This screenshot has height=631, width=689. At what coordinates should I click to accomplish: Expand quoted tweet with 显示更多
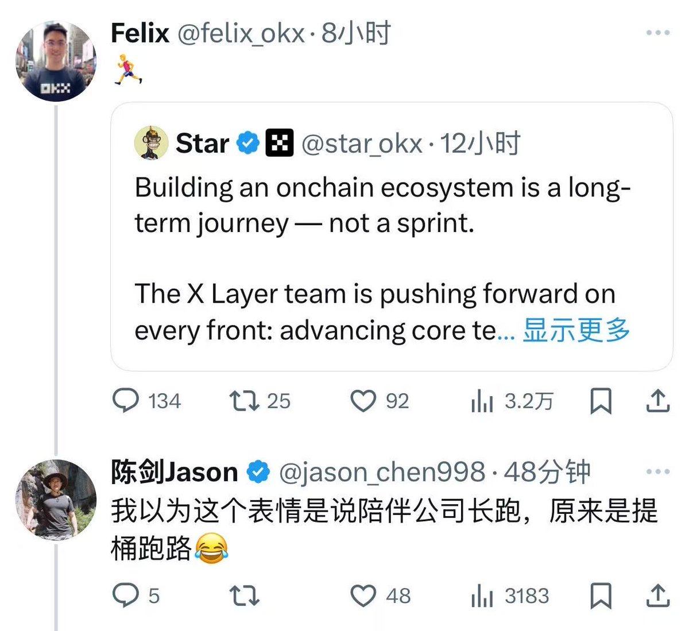click(576, 330)
